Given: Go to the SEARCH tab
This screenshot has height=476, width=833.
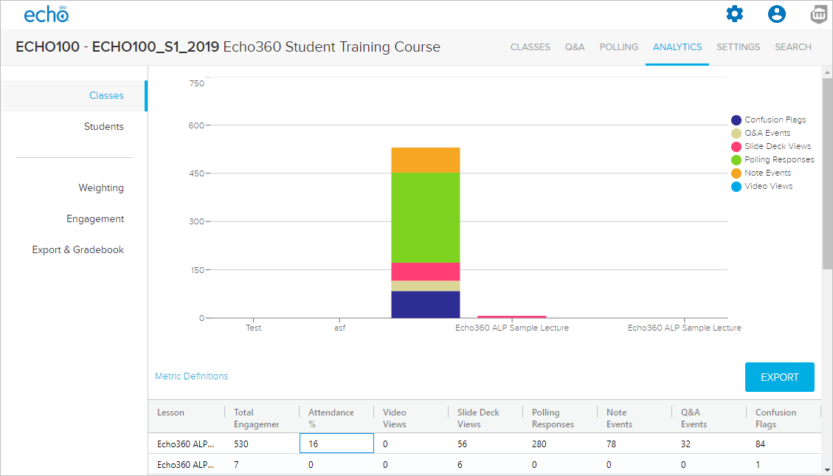Looking at the screenshot, I should (x=793, y=47).
